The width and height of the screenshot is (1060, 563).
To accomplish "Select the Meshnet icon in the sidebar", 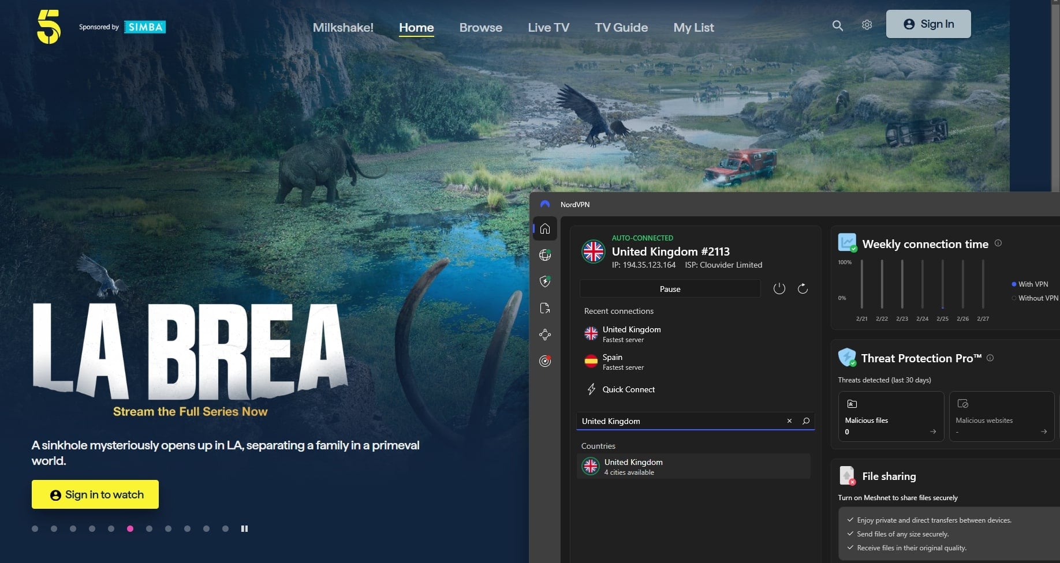I will point(544,334).
